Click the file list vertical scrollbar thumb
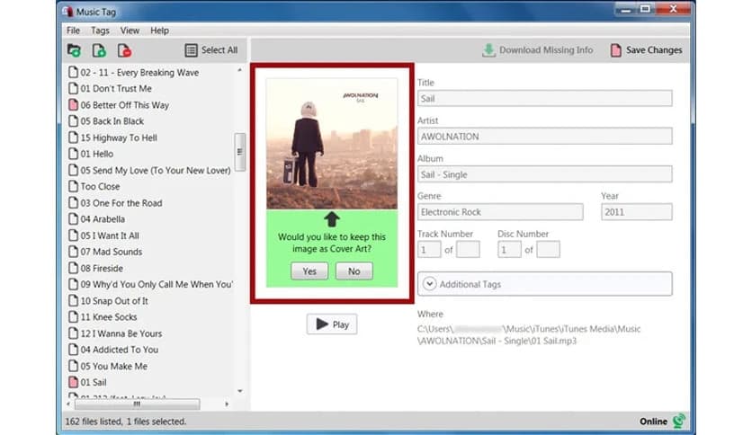This screenshot has width=752, height=435. (x=240, y=152)
